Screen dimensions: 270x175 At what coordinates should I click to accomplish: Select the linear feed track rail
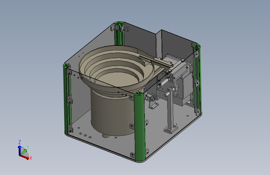pyautogui.click(x=156, y=61)
